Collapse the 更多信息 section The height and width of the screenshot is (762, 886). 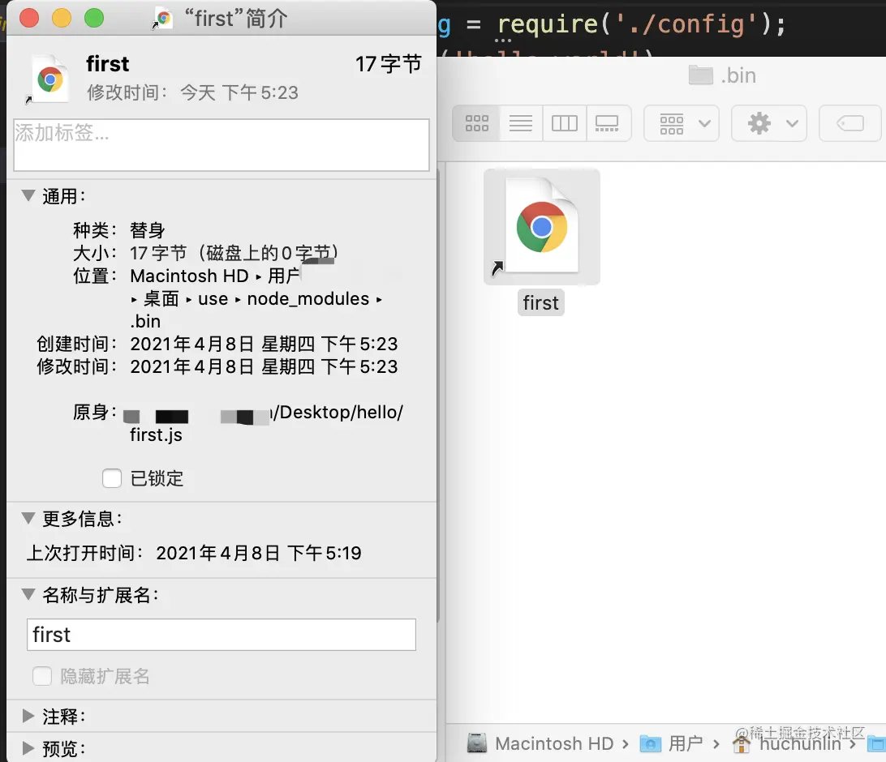(x=28, y=518)
